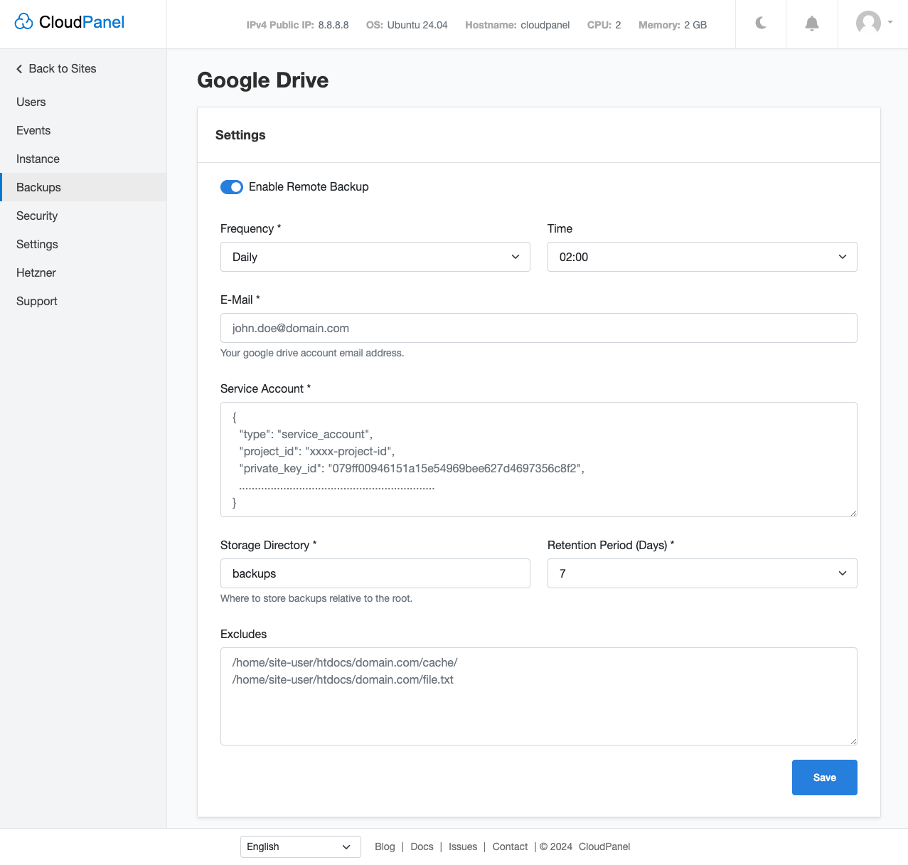Screen dimensions: 908x865
Task: Click the CloudPanel logo icon
Action: click(24, 21)
